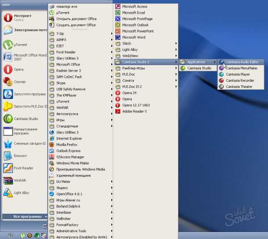Expand the WinDjView folder submenu
This screenshot has height=239, width=268.
point(146,56)
